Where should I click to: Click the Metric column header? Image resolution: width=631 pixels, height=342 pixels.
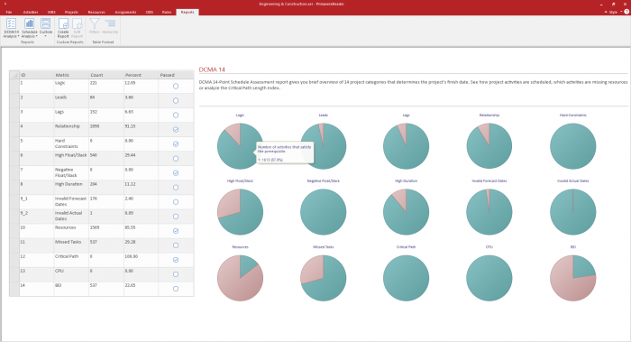click(62, 75)
